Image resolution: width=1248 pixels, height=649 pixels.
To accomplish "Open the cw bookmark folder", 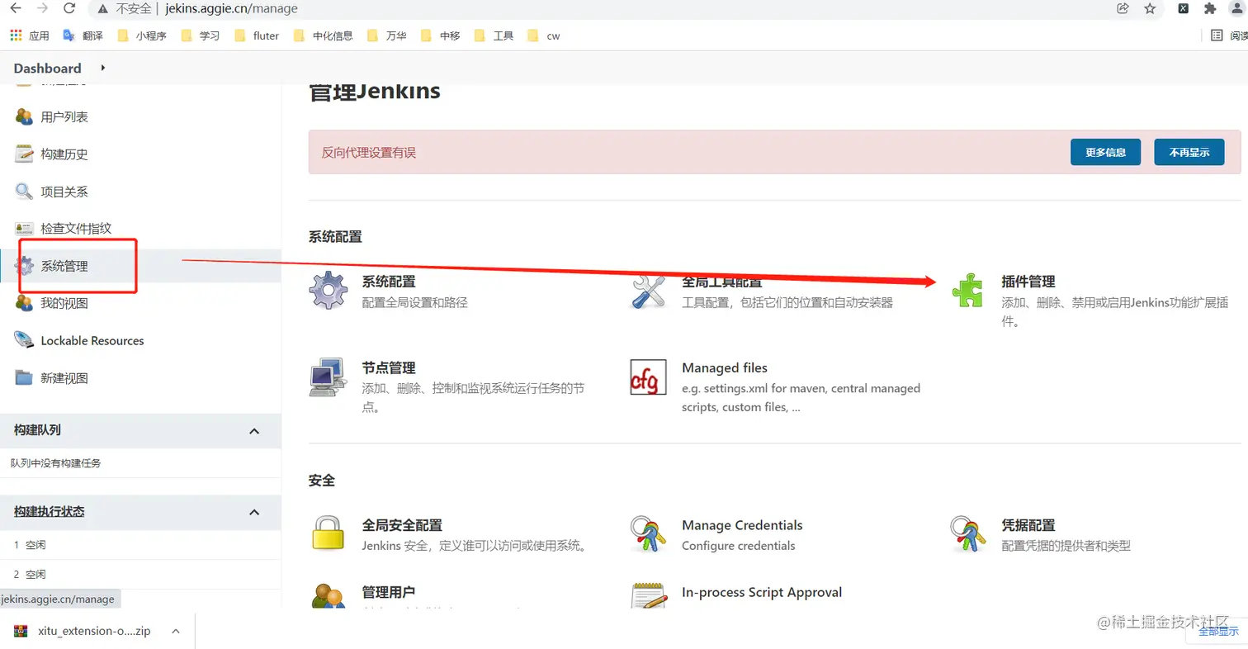I will tap(544, 36).
